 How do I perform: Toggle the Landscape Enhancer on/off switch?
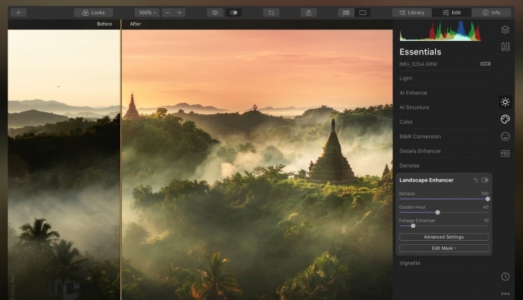(485, 180)
